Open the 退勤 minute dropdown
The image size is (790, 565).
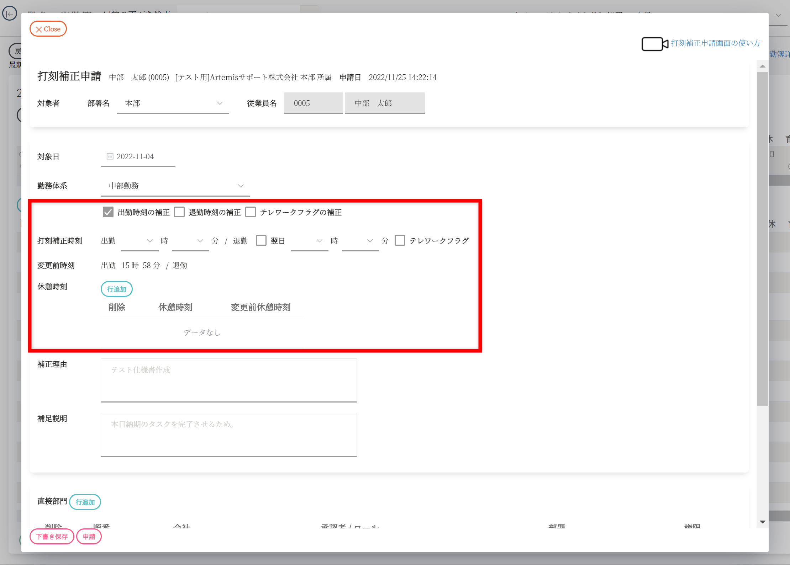click(360, 241)
